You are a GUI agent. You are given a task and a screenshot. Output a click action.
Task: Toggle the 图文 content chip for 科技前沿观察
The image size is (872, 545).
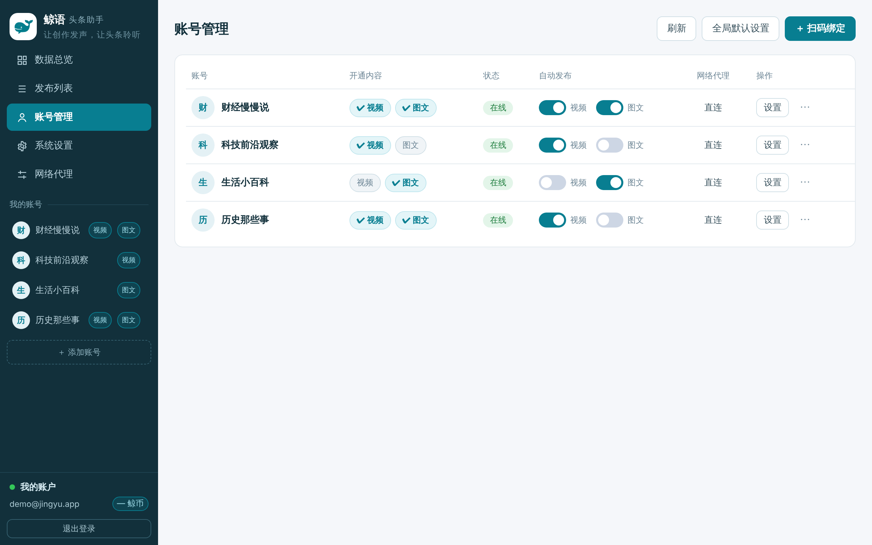[410, 145]
